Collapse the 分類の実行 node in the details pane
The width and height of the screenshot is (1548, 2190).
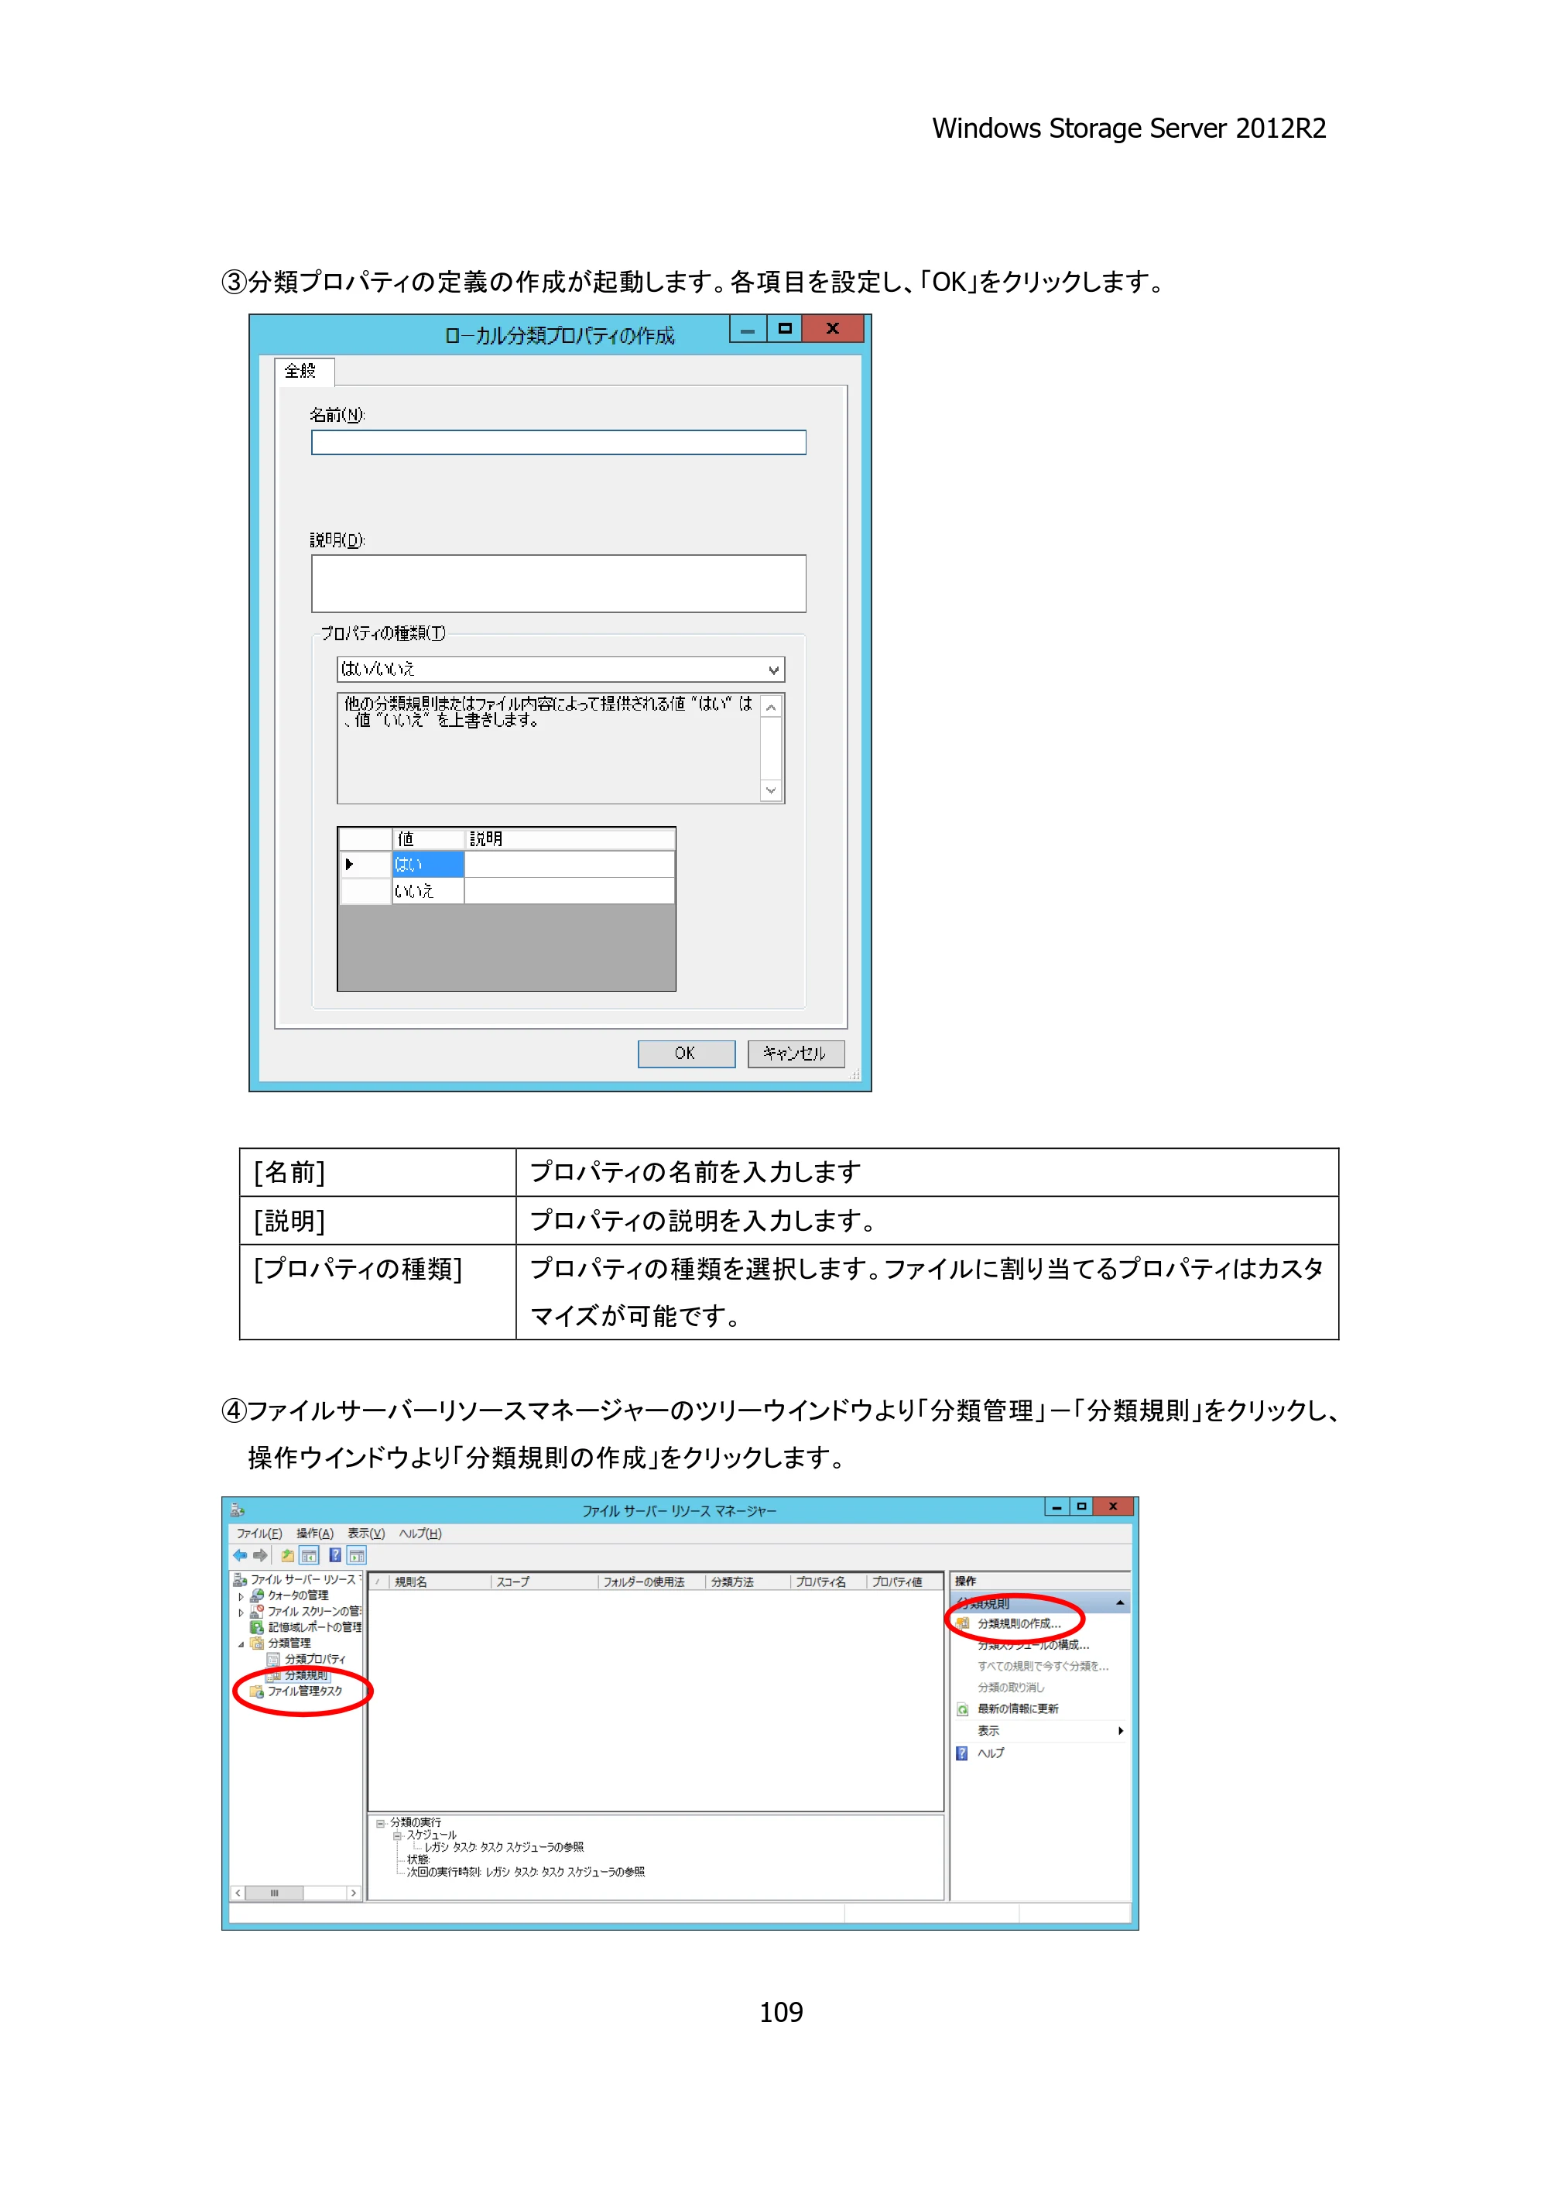(x=381, y=1823)
